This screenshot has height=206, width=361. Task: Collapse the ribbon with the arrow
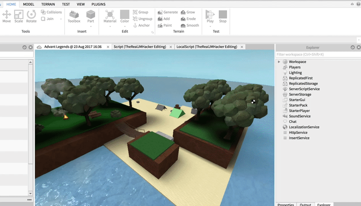[x=352, y=4]
